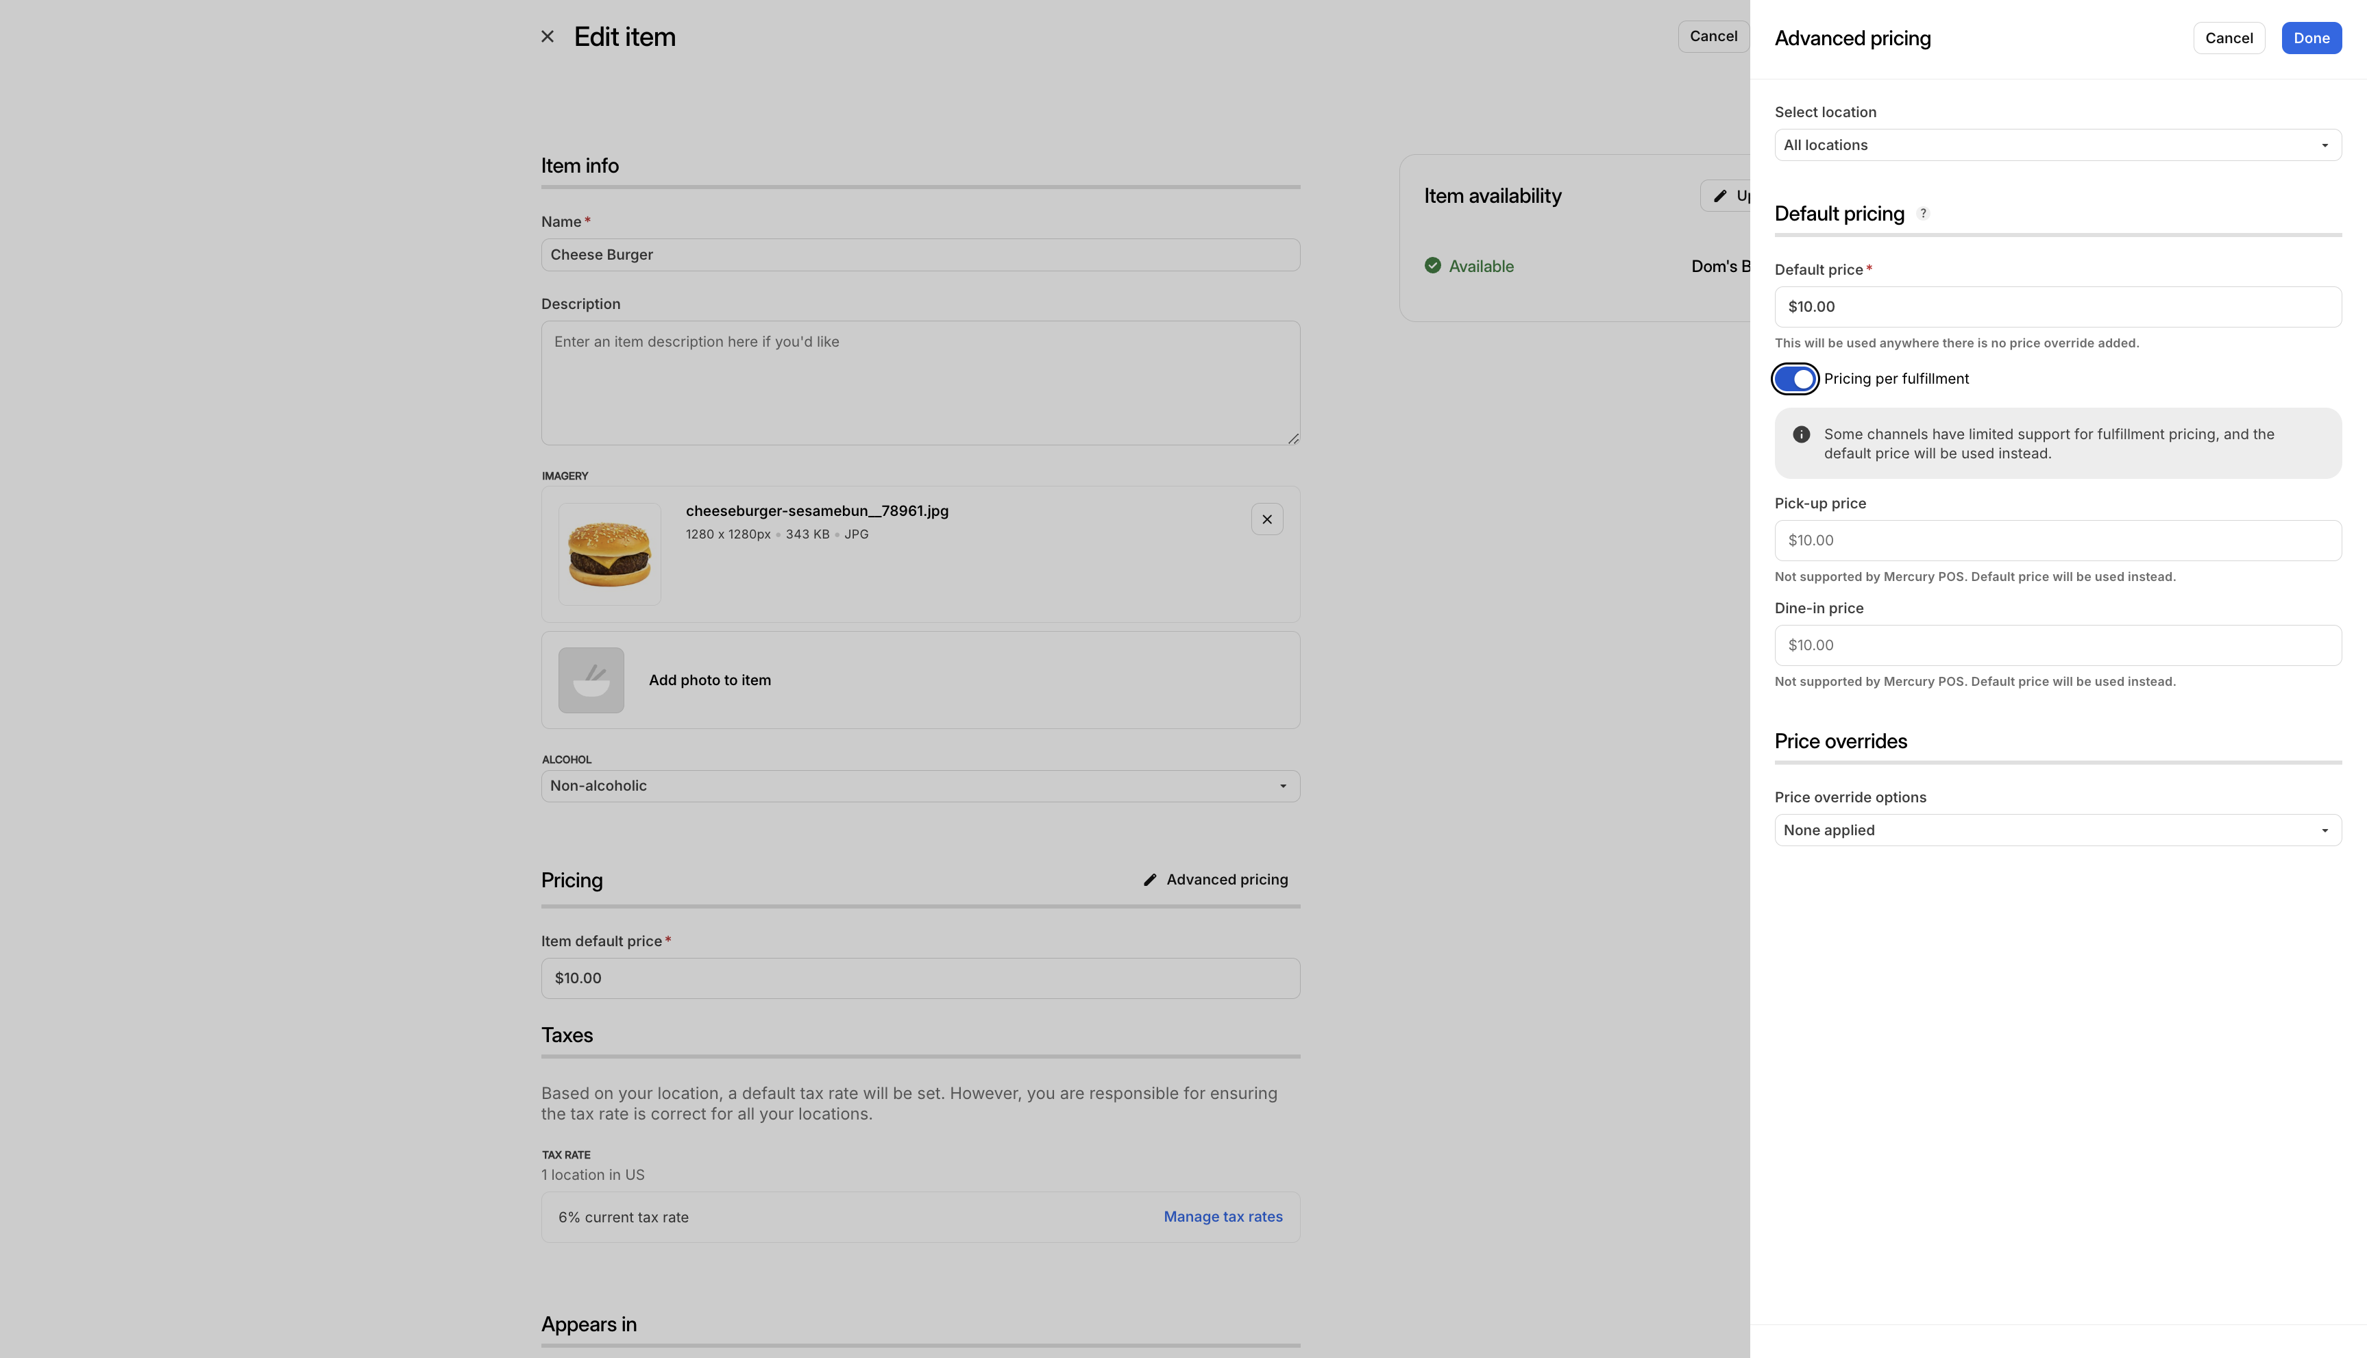2367x1358 pixels.
Task: Click the Item default price field
Action: pyautogui.click(x=920, y=978)
